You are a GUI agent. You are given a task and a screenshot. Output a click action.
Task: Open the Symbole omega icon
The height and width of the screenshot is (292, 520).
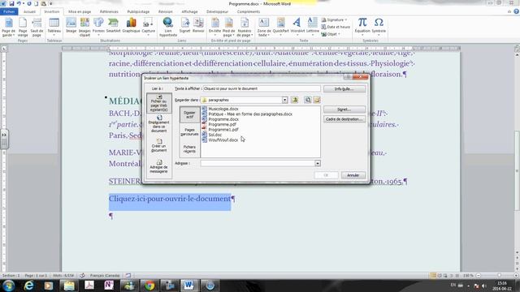click(x=379, y=27)
